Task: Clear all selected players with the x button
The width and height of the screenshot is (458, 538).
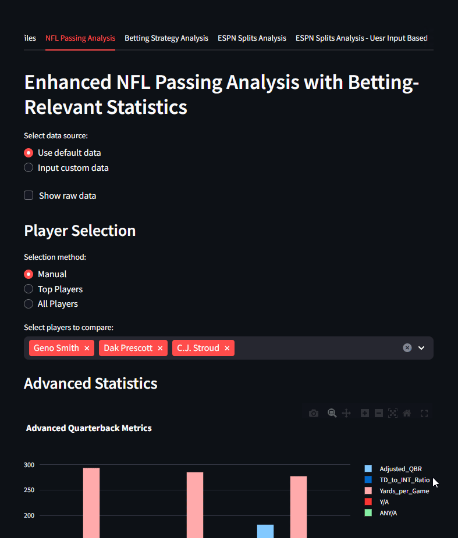Action: (x=407, y=347)
